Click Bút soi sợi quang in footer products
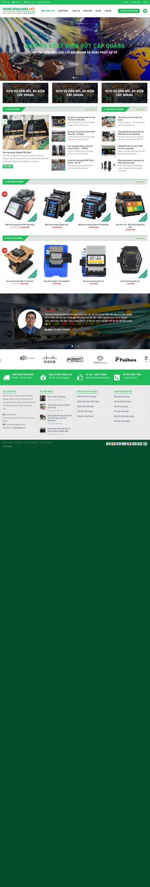 point(121,406)
